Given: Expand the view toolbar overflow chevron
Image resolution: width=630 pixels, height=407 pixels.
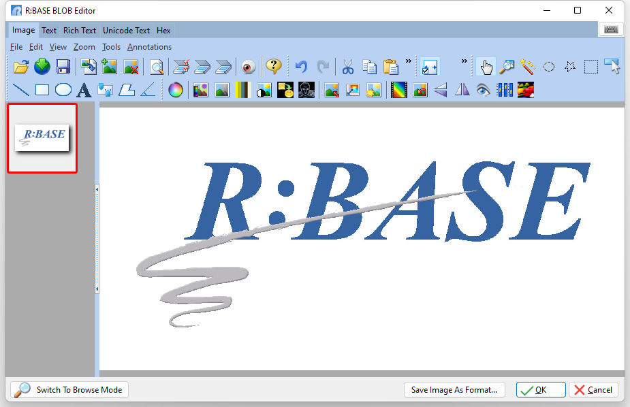Looking at the screenshot, I should coord(464,61).
